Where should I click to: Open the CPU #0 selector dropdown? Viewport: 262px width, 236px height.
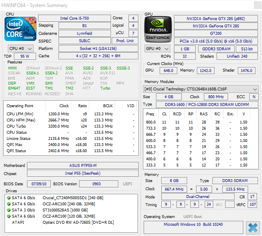(20, 49)
